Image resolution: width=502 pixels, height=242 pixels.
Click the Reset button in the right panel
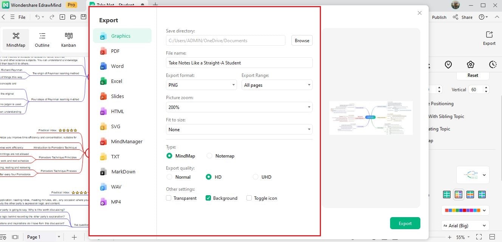pyautogui.click(x=473, y=75)
